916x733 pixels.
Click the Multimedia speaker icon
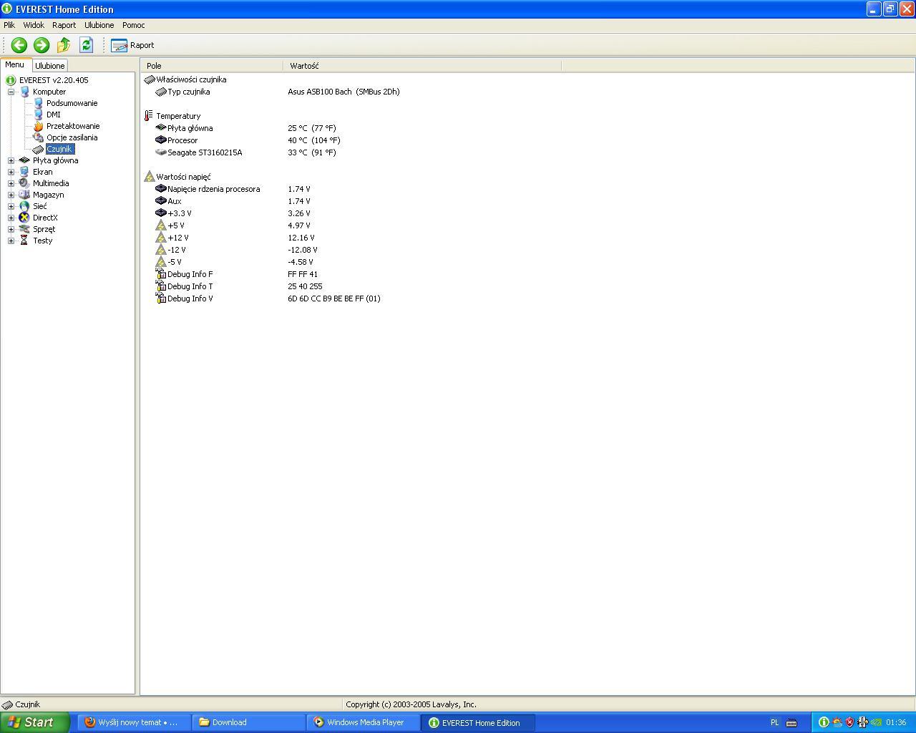click(24, 183)
